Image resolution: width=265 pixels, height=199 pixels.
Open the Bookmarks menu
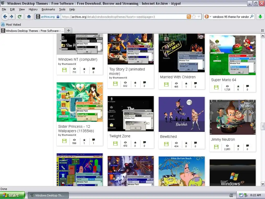48,9
